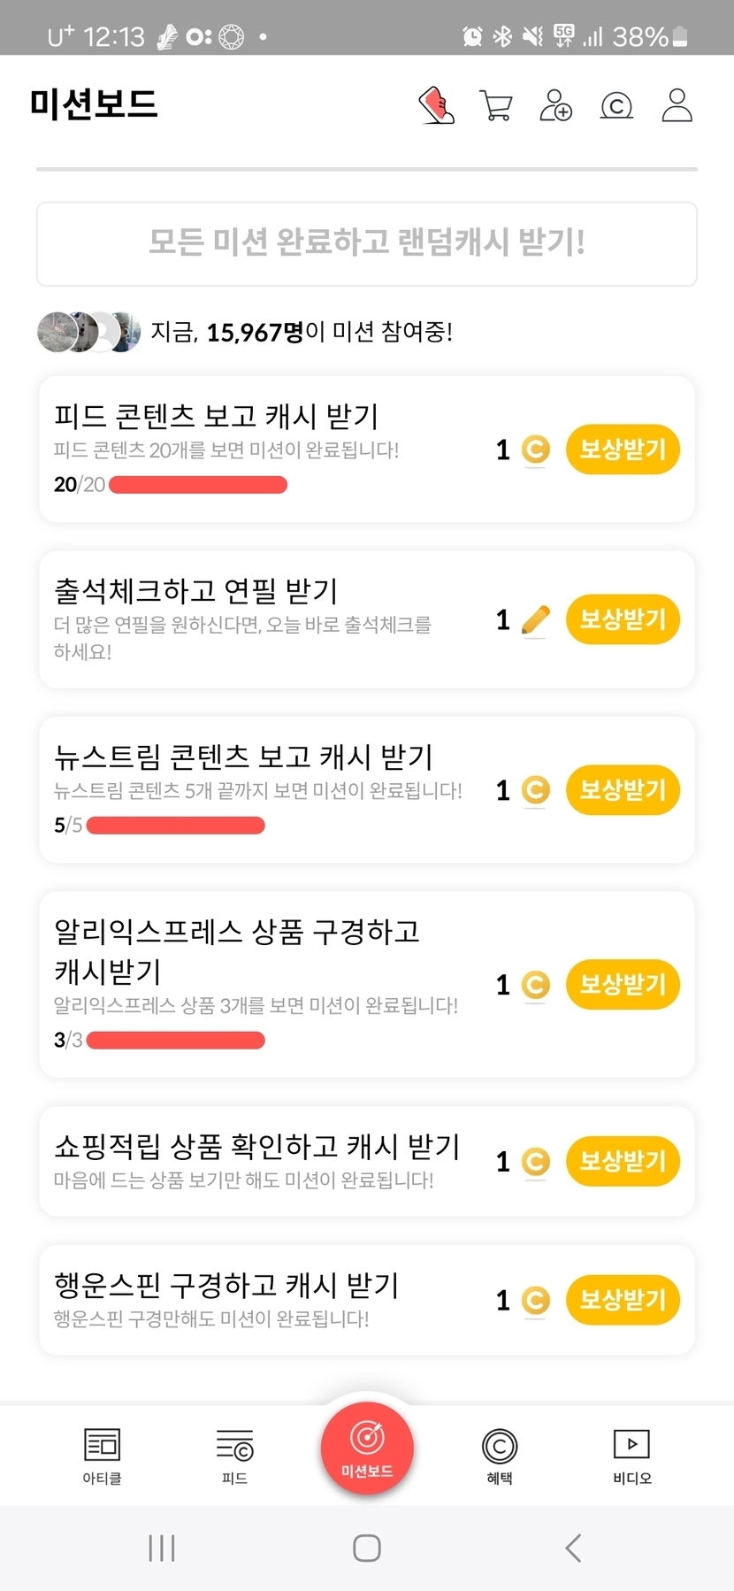Screen dimensions: 734x1591
Task: Open the cash coin icon in header
Action: point(616,106)
